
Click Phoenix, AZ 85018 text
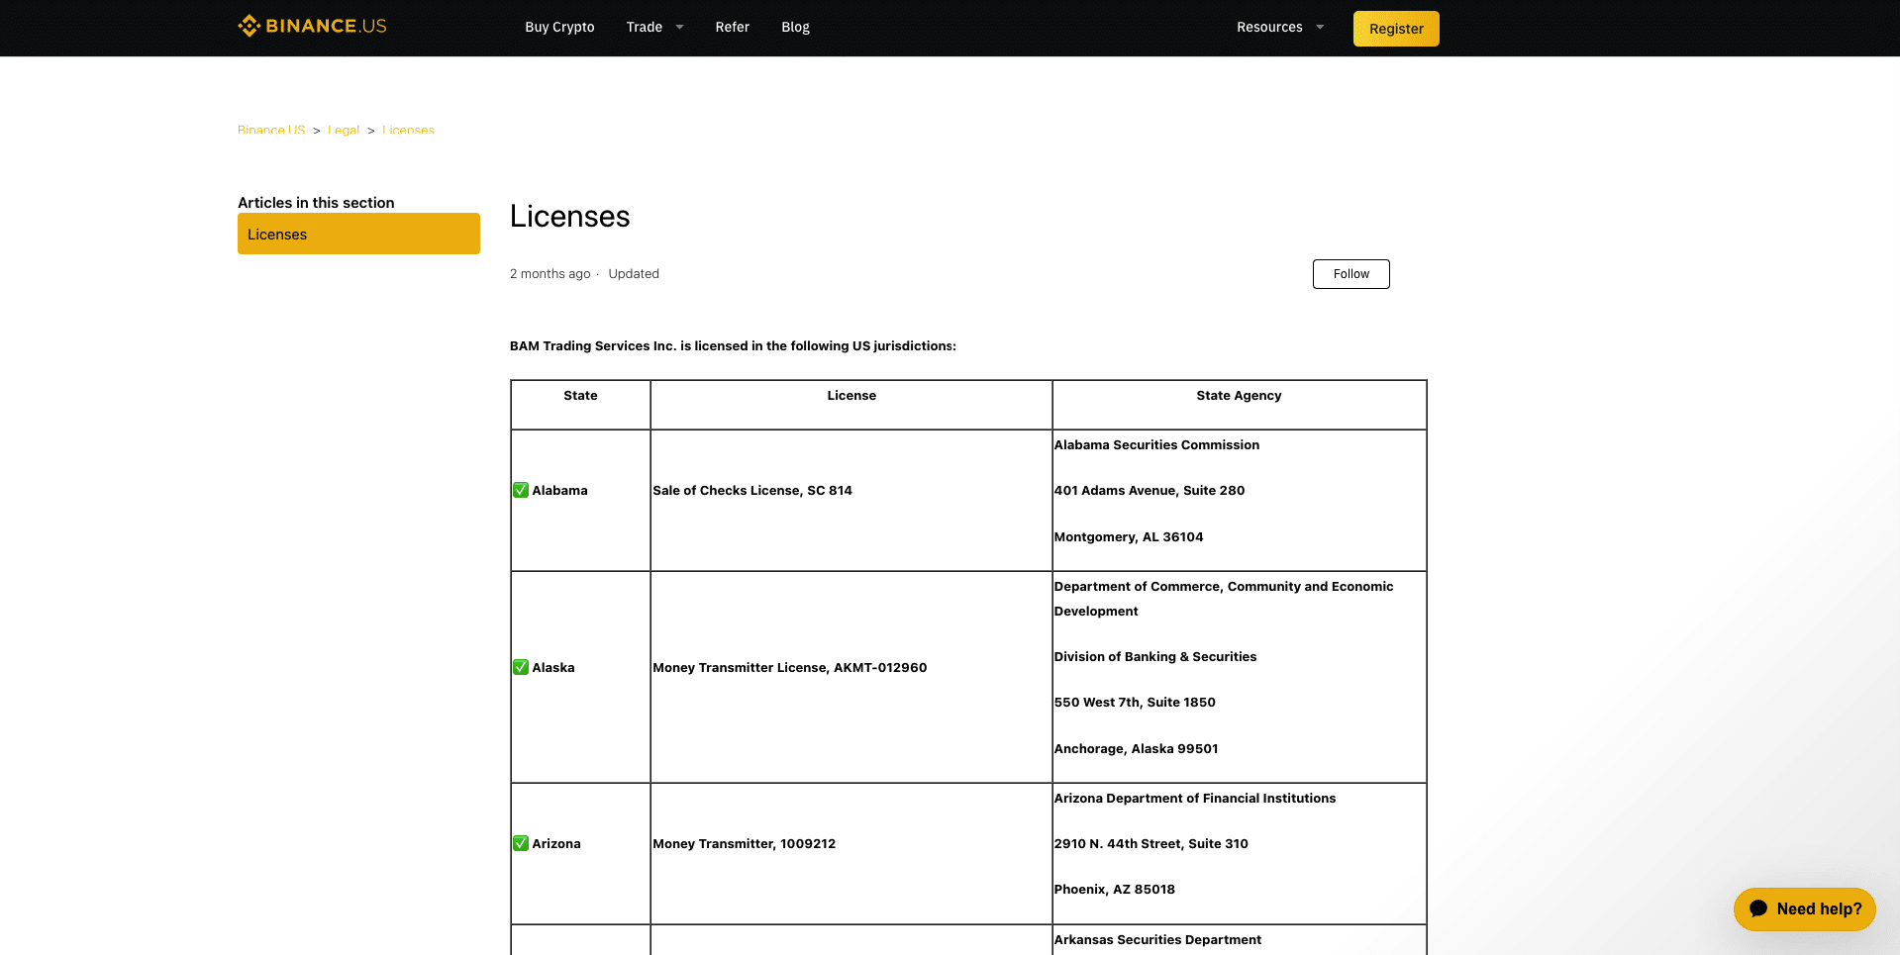tap(1115, 889)
